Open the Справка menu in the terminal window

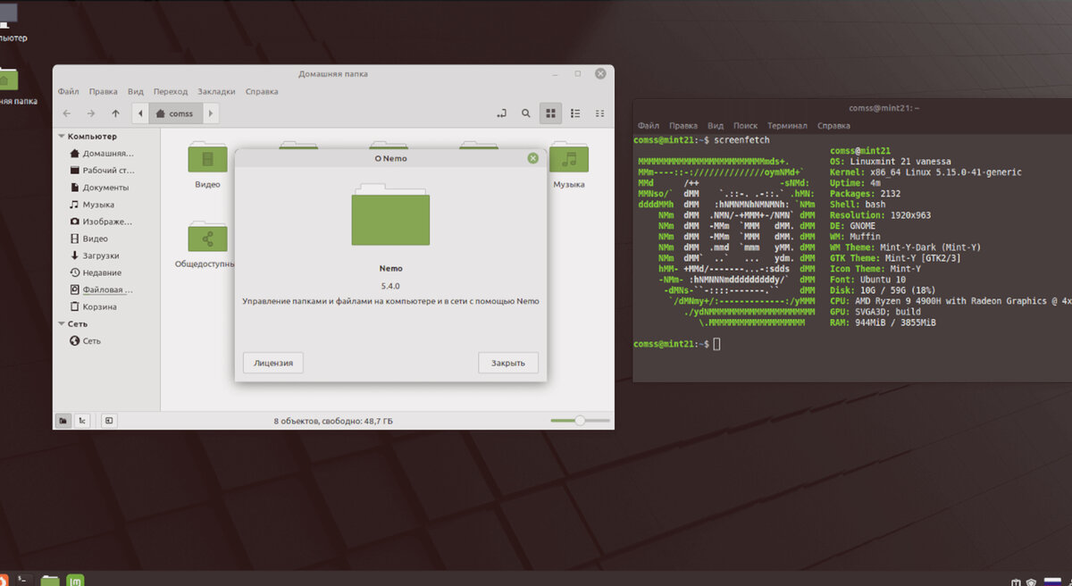point(833,126)
